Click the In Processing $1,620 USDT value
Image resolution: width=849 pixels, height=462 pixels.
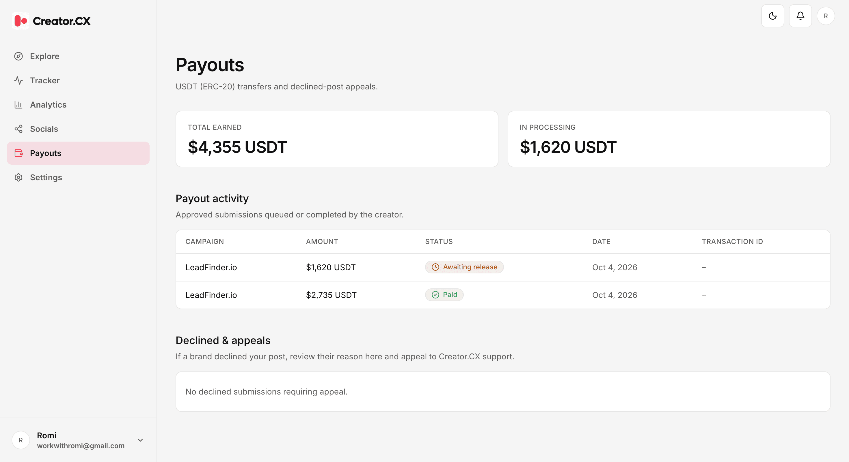coord(568,147)
